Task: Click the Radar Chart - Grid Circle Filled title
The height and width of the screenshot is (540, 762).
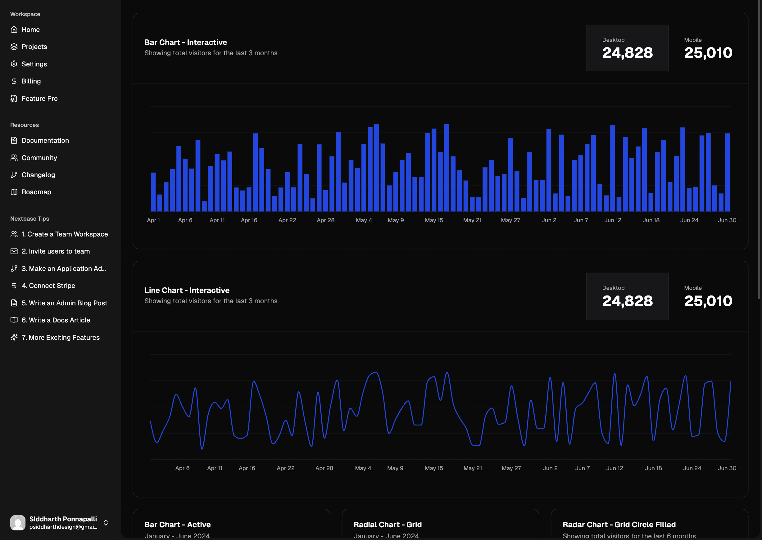Action: point(619,524)
